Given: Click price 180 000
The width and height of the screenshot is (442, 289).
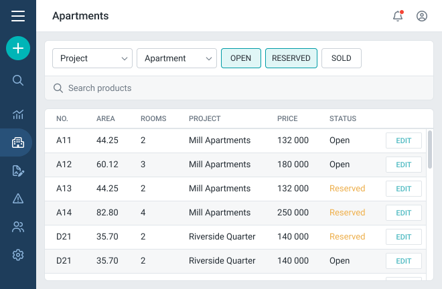Looking at the screenshot, I should click(x=293, y=164).
